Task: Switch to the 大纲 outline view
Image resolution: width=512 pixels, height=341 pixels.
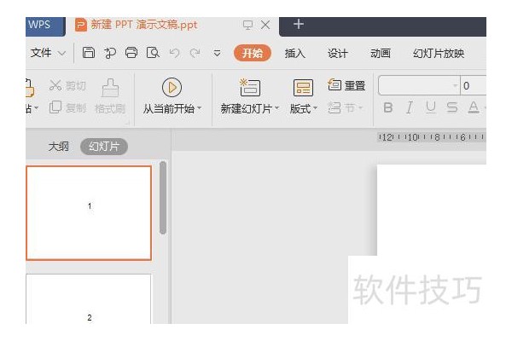Action: click(x=58, y=147)
